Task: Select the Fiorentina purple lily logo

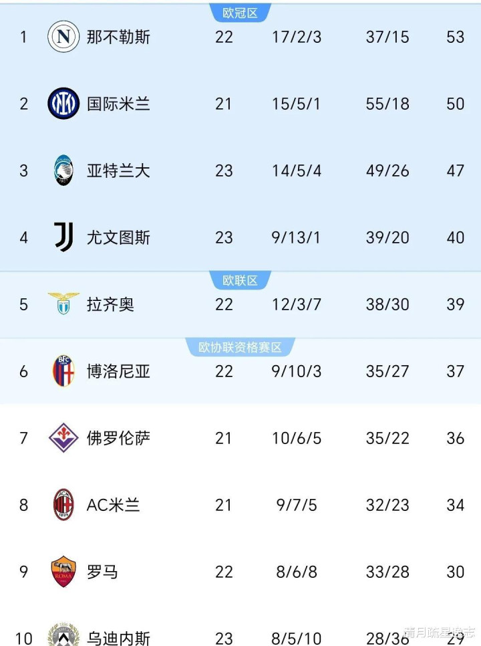Action: 63,437
